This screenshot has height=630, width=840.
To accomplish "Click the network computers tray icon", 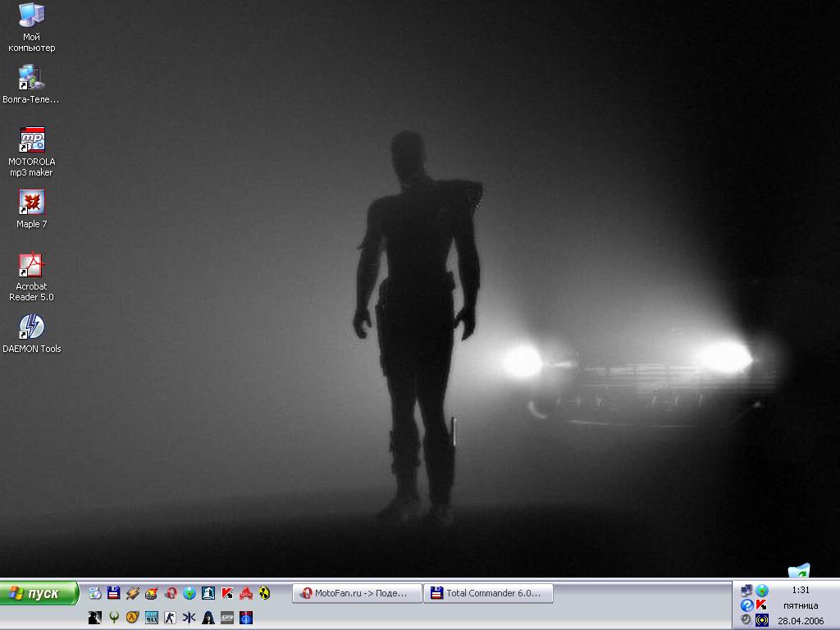I will [x=746, y=591].
